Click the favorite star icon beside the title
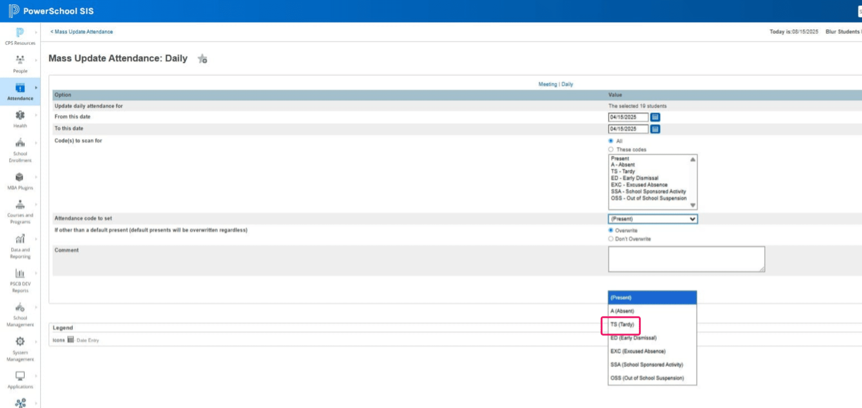The width and height of the screenshot is (862, 408). tap(202, 59)
